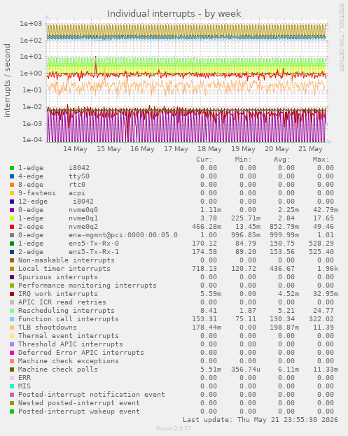This screenshot has height=436, width=348.
Task: Click the MIS cyan legend swatch
Action: point(12,386)
